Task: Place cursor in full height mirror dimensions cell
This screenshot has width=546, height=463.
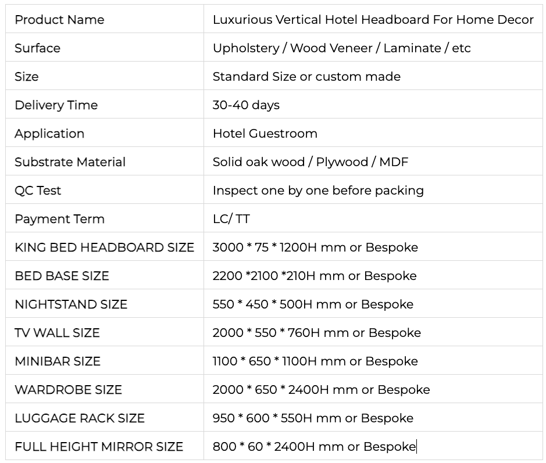Action: [x=314, y=447]
